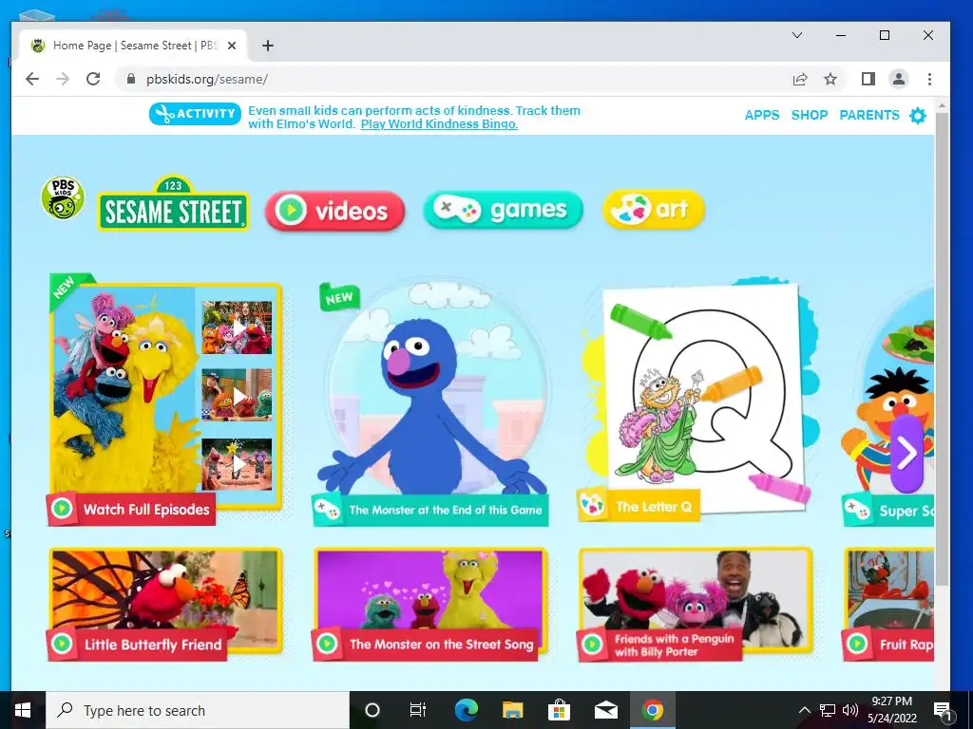This screenshot has width=973, height=729.
Task: Open File Explorer from taskbar
Action: tap(512, 710)
